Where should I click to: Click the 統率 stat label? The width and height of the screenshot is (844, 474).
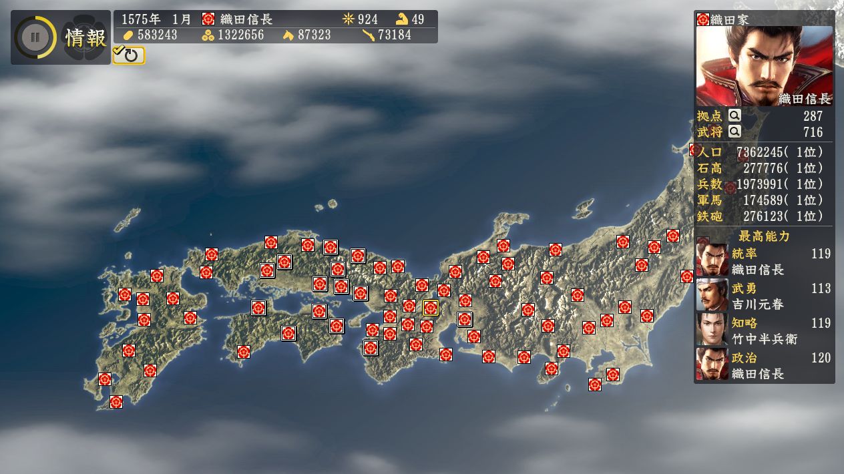pyautogui.click(x=745, y=254)
